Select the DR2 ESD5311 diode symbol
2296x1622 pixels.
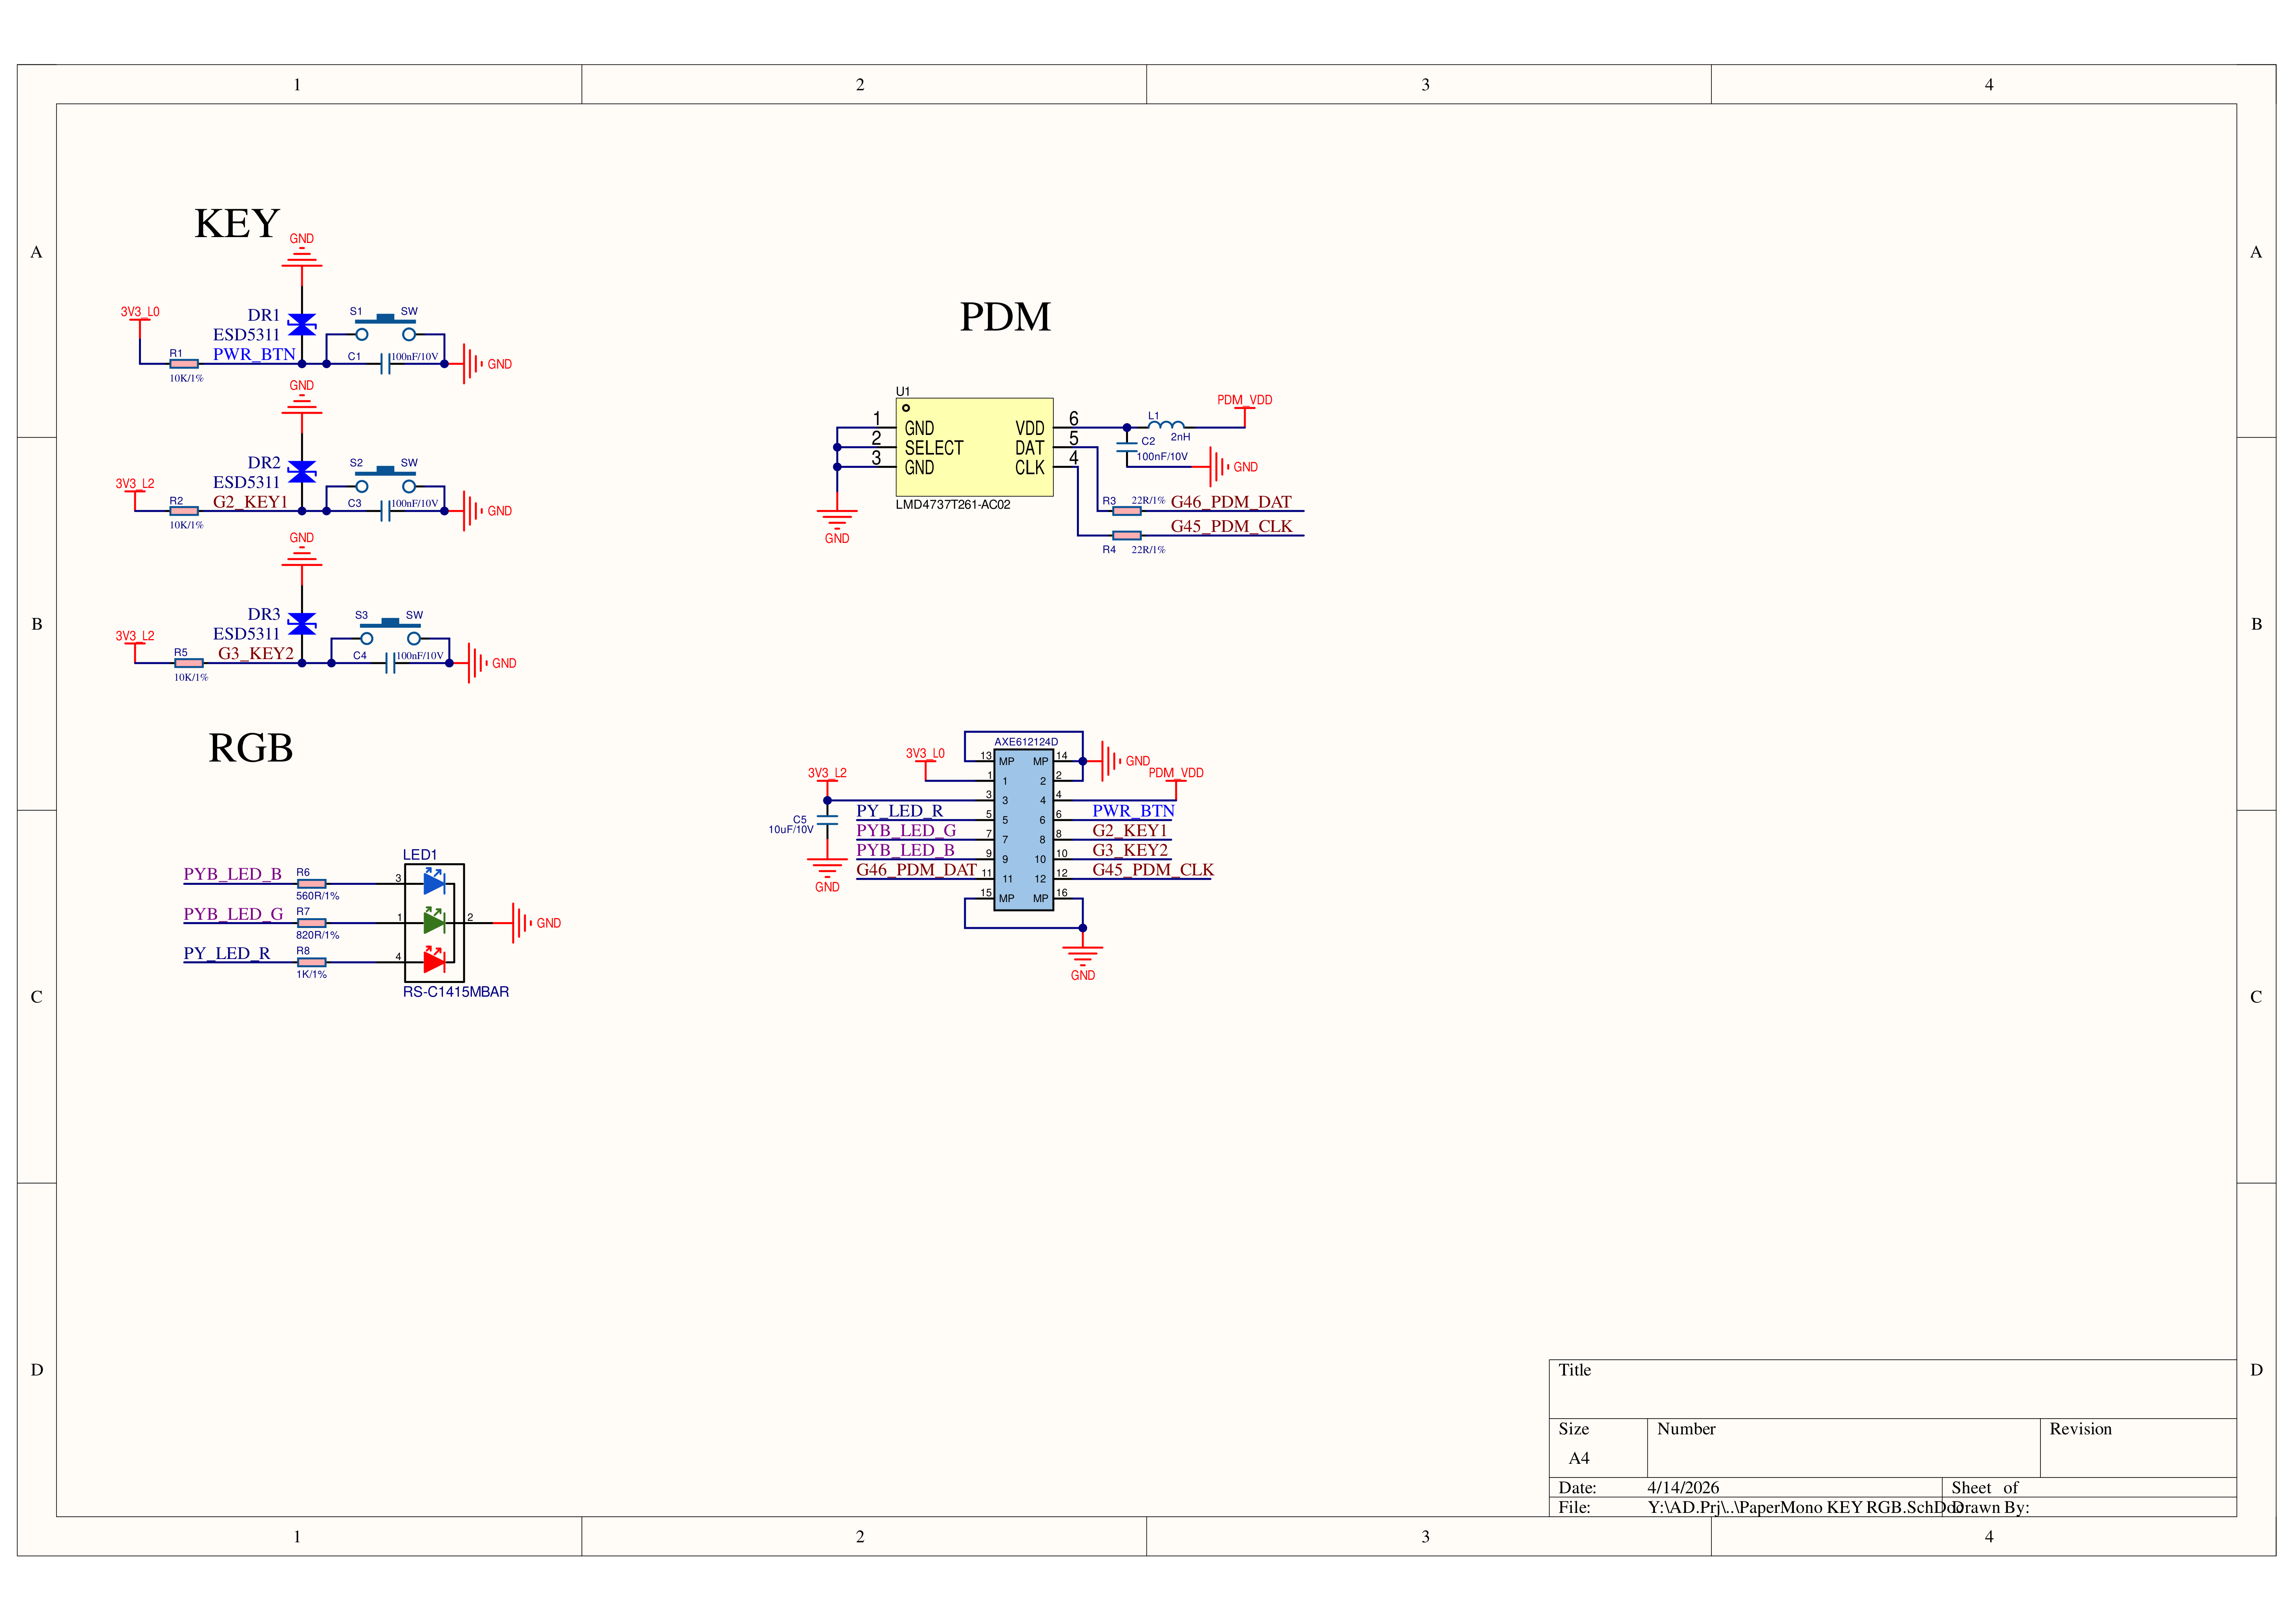click(x=302, y=472)
